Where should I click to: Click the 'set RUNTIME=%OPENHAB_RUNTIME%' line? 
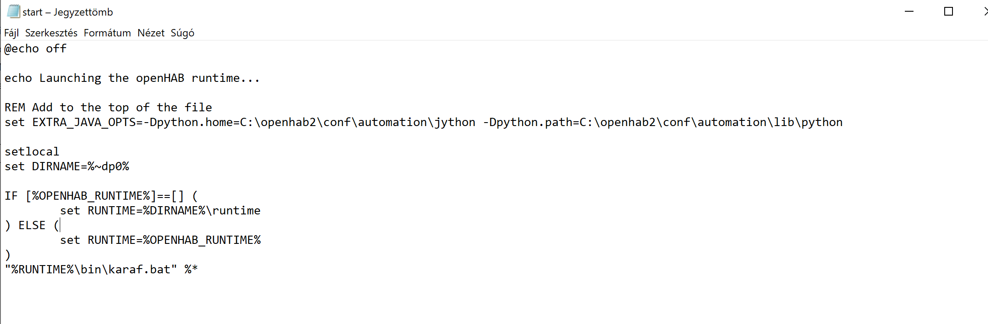pyautogui.click(x=160, y=240)
